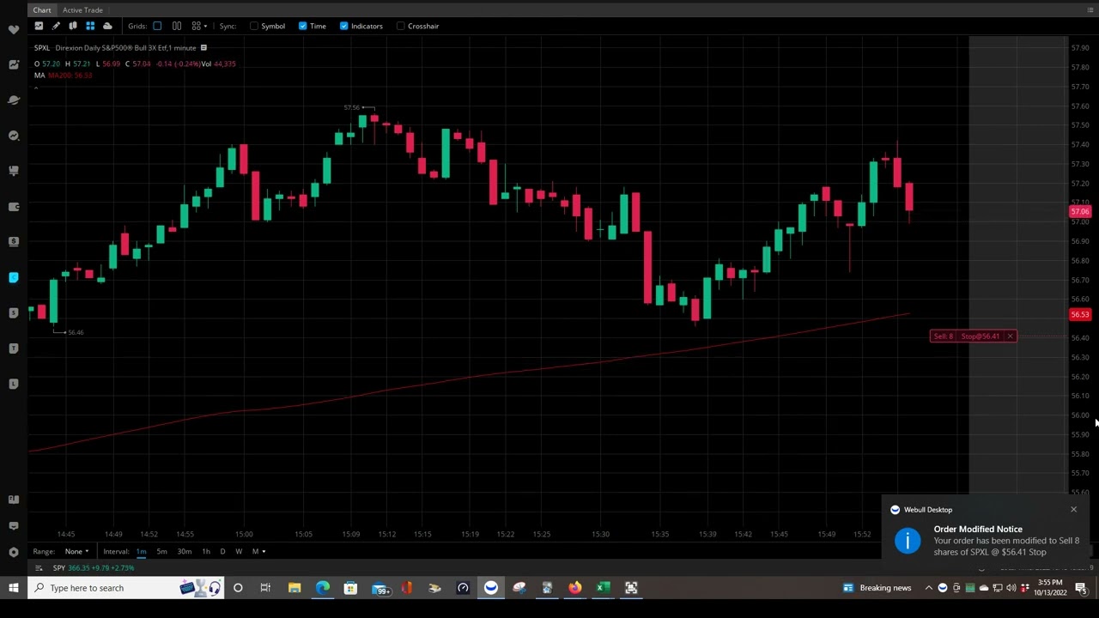The height and width of the screenshot is (618, 1099).
Task: Click the 57.06 current price tag
Action: tap(1080, 211)
